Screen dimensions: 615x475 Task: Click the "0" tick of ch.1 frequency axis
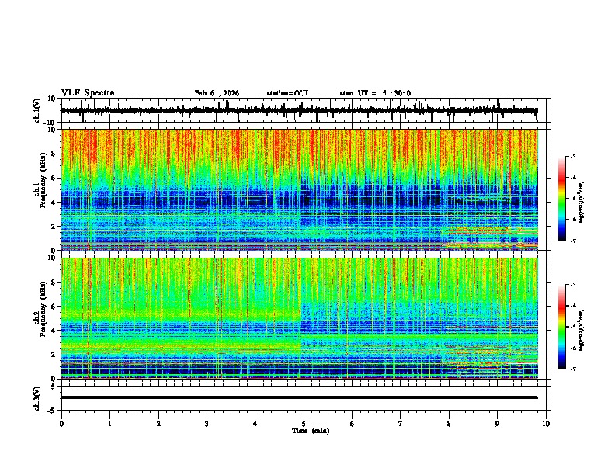(x=54, y=250)
